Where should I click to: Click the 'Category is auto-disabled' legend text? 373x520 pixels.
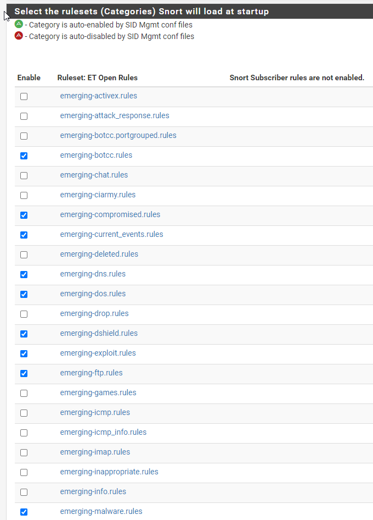click(x=111, y=36)
